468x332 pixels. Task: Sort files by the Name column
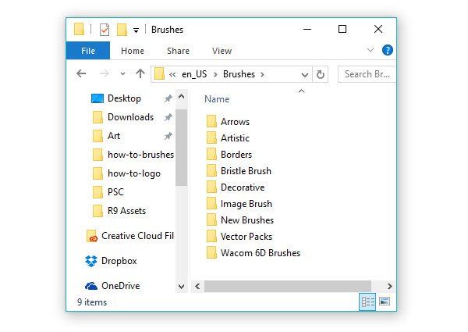click(217, 99)
